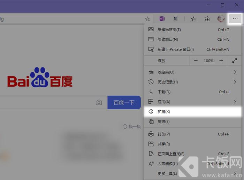Click the 100% zoom level value
244x180 pixels.
[x=208, y=61]
